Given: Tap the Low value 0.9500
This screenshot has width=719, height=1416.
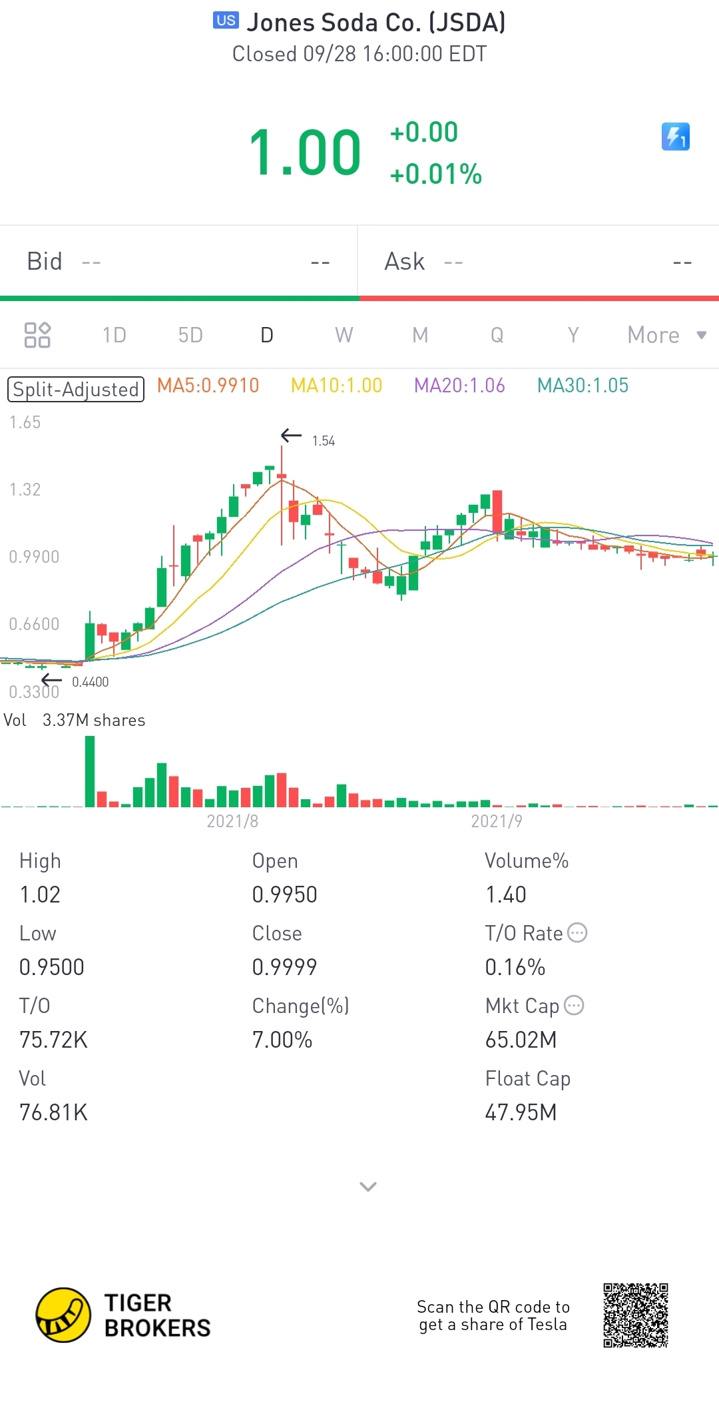Looking at the screenshot, I should pos(52,967).
